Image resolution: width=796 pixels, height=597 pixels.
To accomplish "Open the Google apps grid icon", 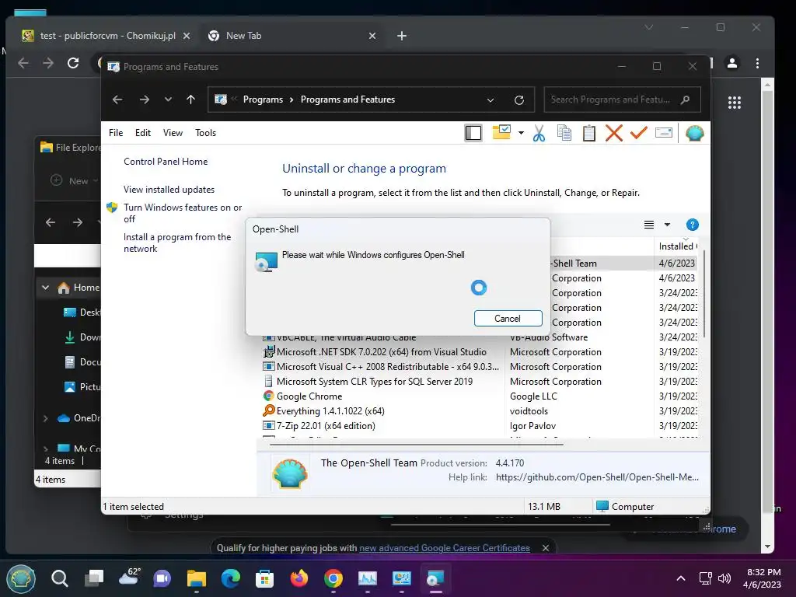I will click(x=734, y=103).
